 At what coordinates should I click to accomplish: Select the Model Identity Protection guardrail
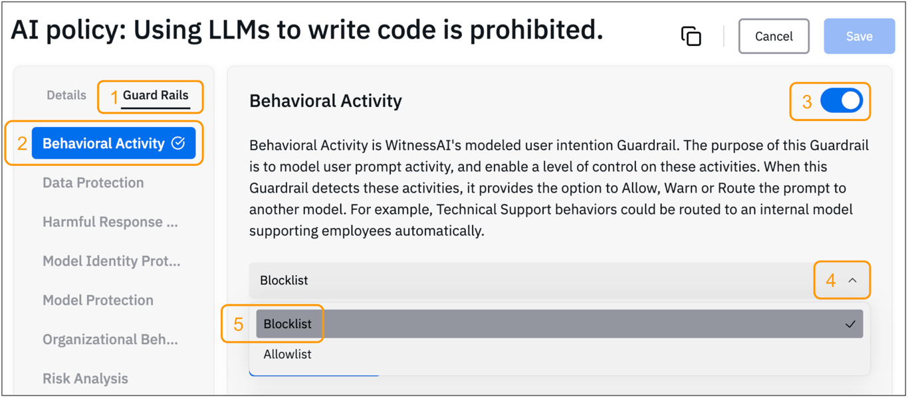pyautogui.click(x=112, y=261)
